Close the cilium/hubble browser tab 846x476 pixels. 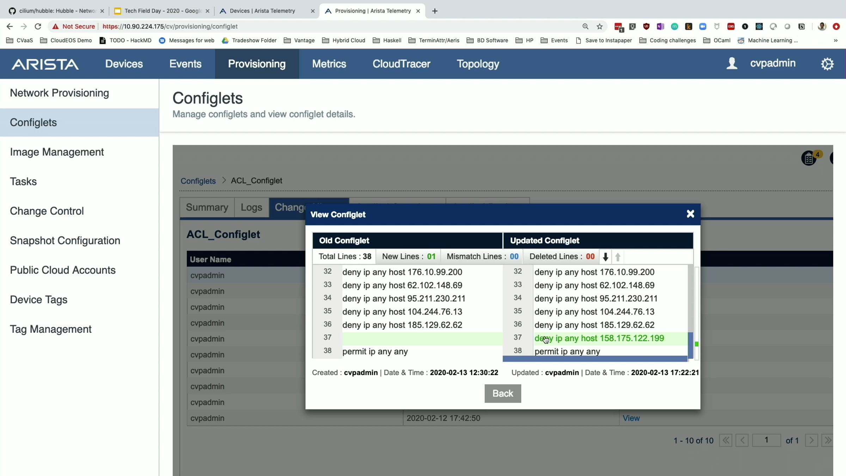102,11
